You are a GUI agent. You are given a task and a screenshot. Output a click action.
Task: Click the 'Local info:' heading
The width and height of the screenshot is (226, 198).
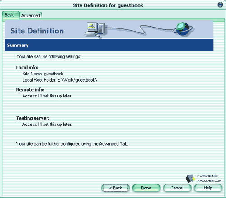tap(27, 68)
